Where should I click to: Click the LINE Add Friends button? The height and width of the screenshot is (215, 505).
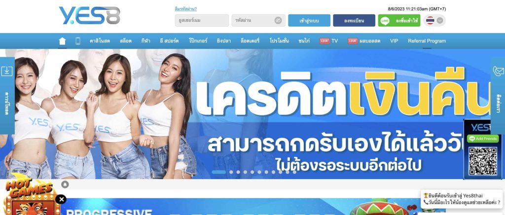[483, 139]
